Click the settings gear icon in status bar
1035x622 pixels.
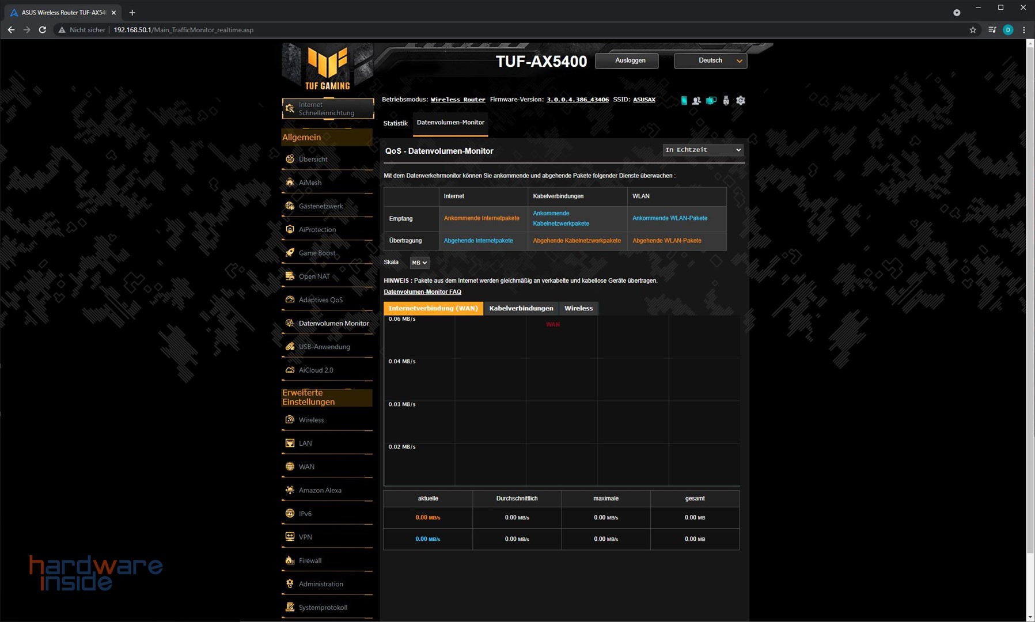(741, 100)
